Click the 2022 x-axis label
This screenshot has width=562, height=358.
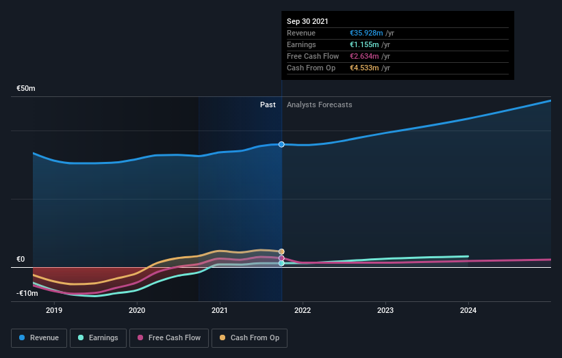point(303,310)
